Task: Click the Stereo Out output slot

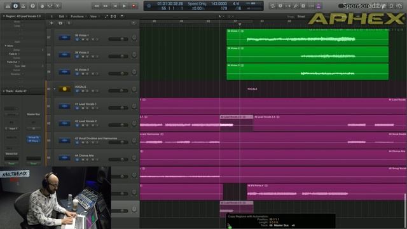Action: click(x=11, y=154)
